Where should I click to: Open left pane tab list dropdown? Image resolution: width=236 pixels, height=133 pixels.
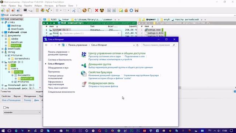[119, 20]
